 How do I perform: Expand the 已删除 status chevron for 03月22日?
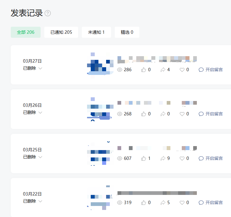point(40,201)
